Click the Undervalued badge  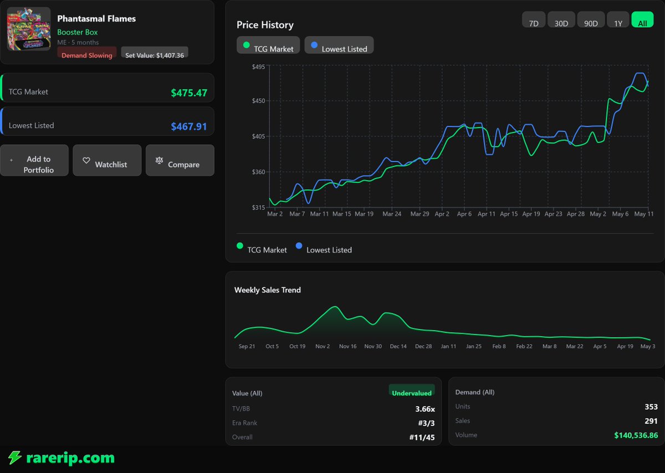tap(412, 390)
